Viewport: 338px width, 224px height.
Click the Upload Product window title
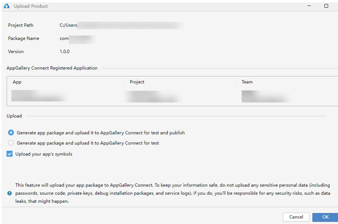pyautogui.click(x=31, y=6)
